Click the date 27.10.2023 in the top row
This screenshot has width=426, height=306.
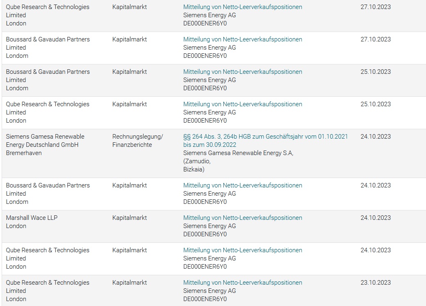374,7
